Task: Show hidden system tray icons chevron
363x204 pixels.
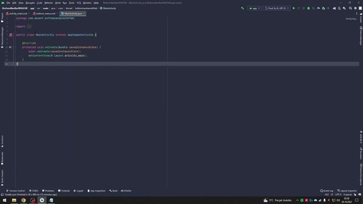Action: click(x=297, y=200)
